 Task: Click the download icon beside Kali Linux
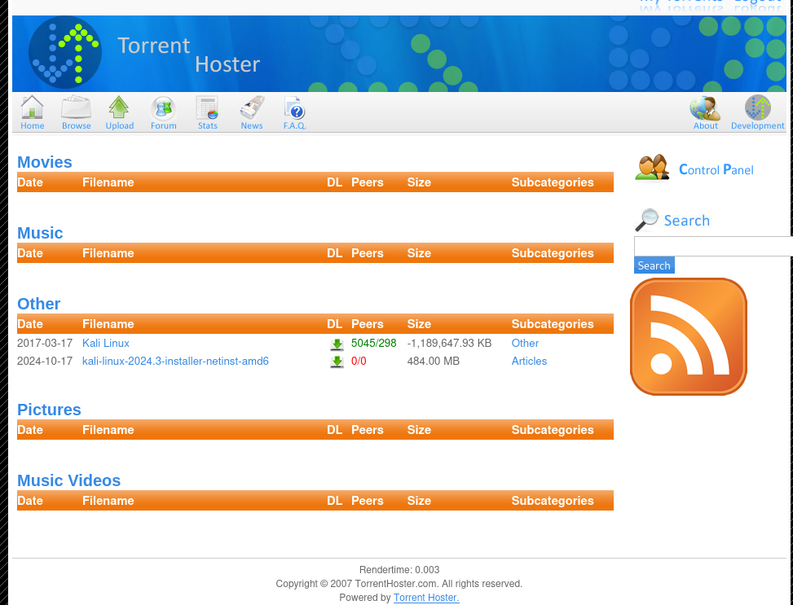(x=337, y=344)
